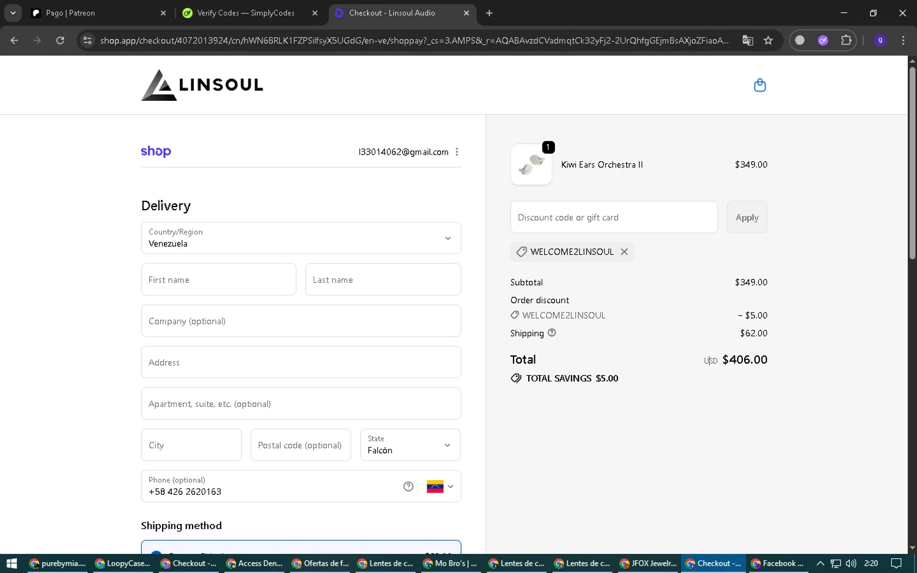917x573 pixels.
Task: Close the Checkout - Linsoul Audio tab
Action: click(x=466, y=13)
